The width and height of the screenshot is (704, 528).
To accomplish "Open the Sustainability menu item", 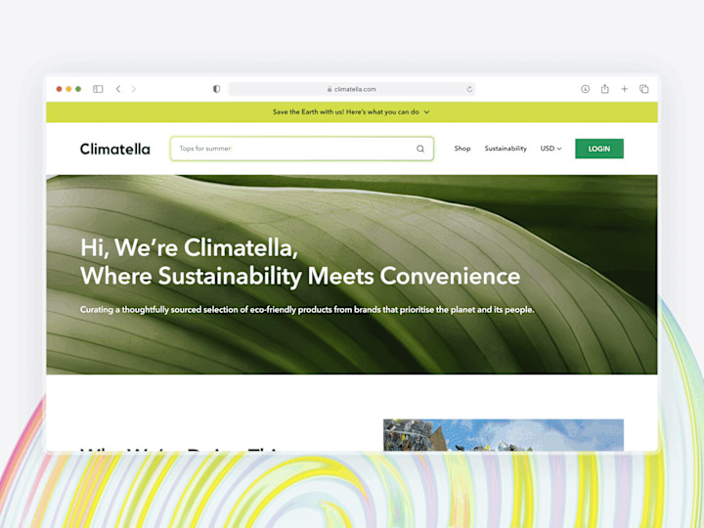I will [506, 149].
